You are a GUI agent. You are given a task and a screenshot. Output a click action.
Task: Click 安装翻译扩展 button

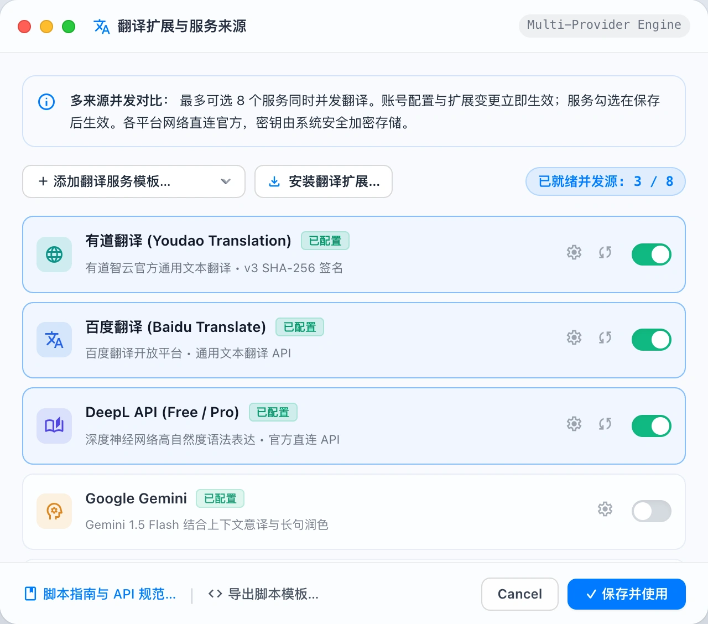[324, 181]
